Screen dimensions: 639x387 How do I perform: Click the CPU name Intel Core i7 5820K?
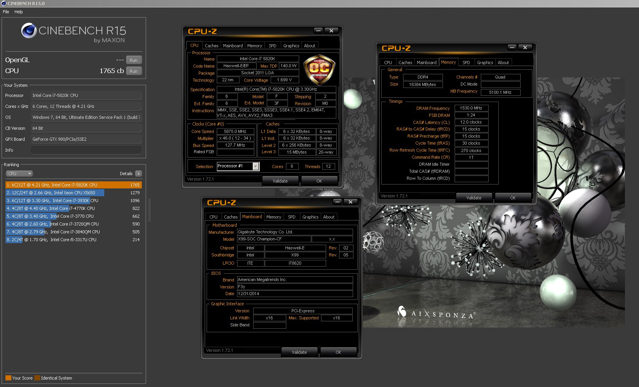click(x=257, y=59)
